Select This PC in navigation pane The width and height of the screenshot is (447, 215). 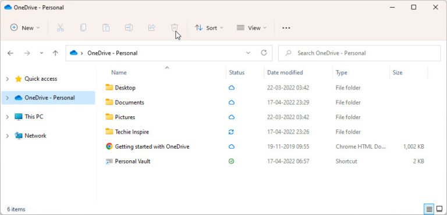tap(34, 117)
